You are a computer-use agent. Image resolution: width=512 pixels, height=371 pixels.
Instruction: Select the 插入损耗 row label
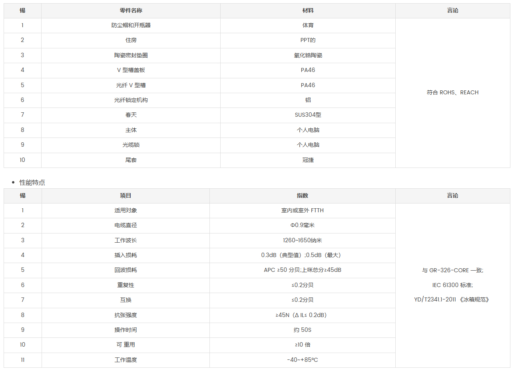point(126,255)
